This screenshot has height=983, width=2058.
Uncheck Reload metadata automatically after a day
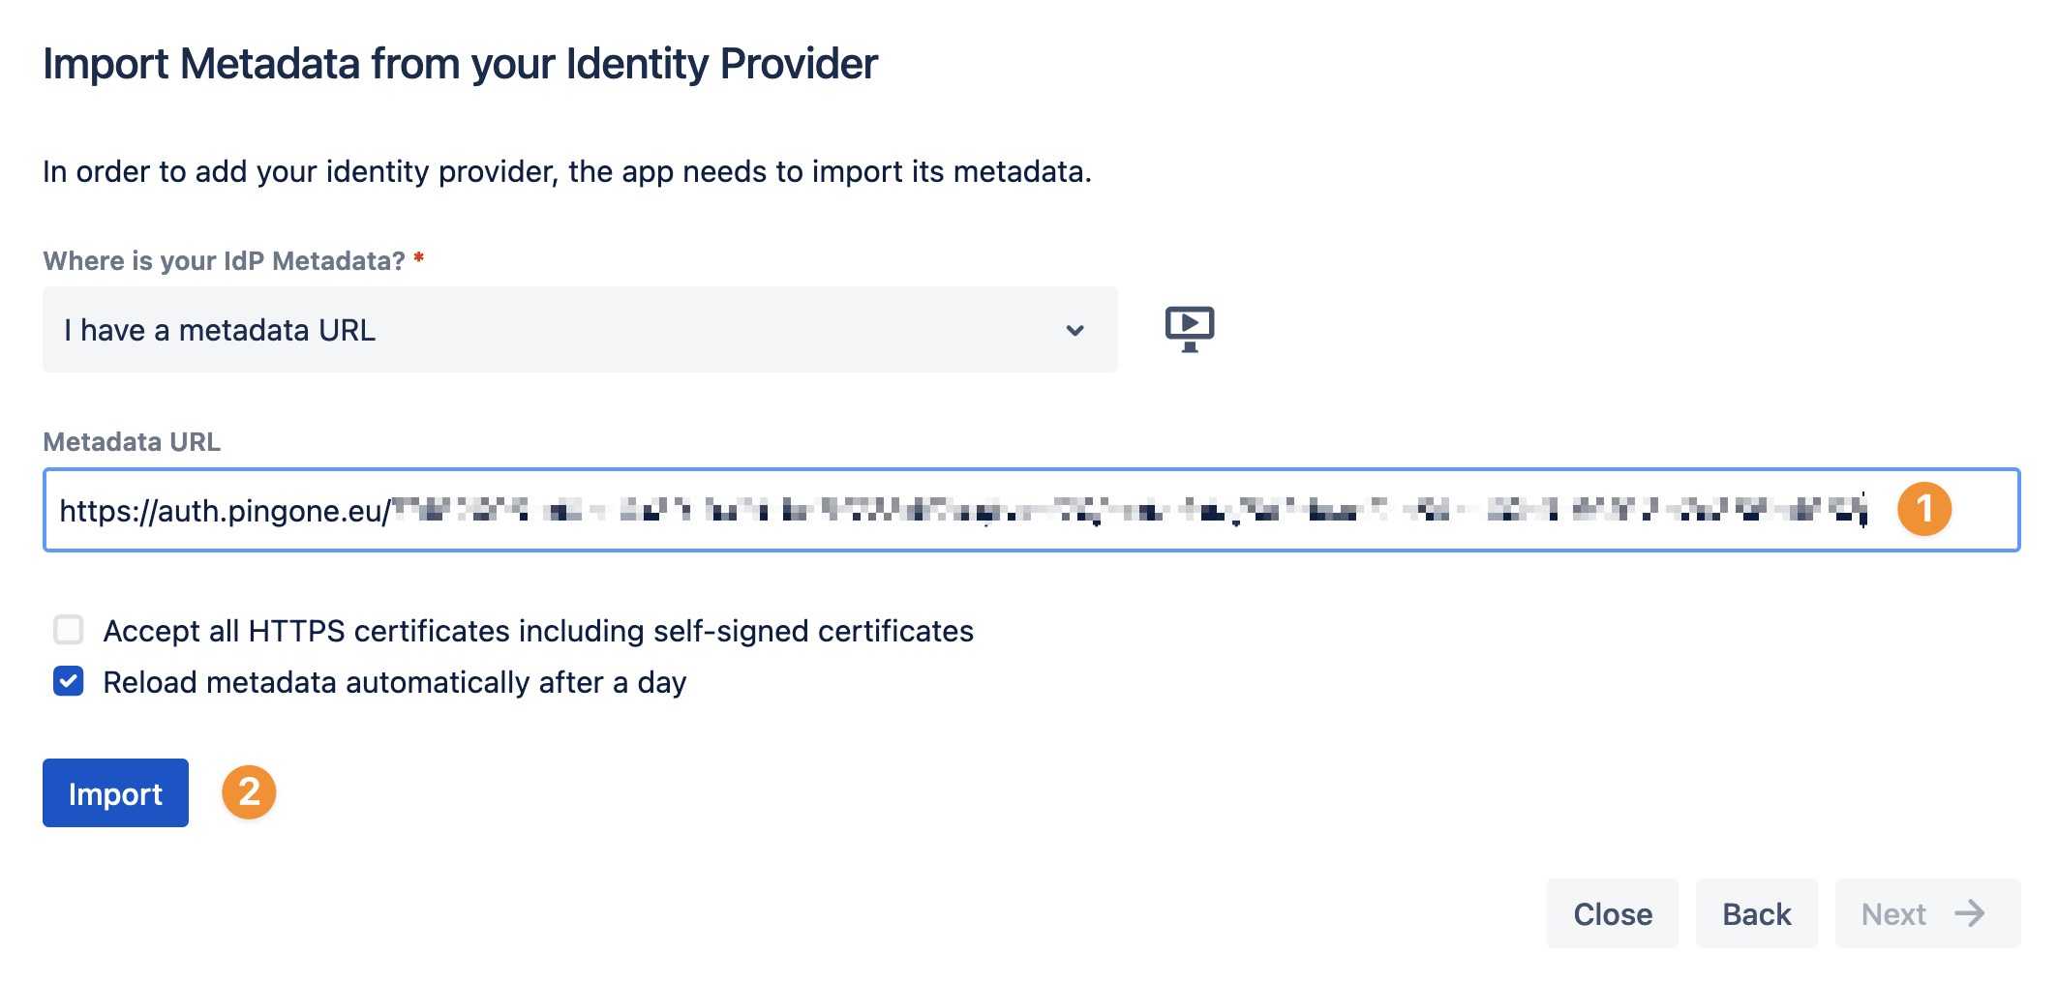[x=69, y=681]
